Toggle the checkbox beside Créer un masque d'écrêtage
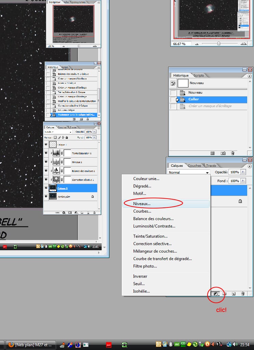 (x=173, y=106)
